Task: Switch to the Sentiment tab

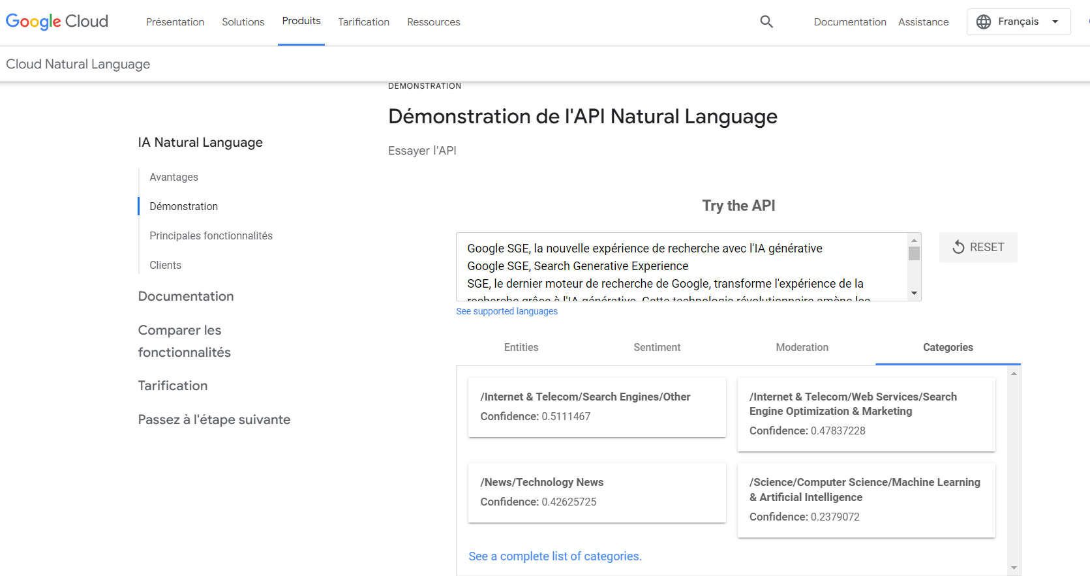Action: (657, 348)
